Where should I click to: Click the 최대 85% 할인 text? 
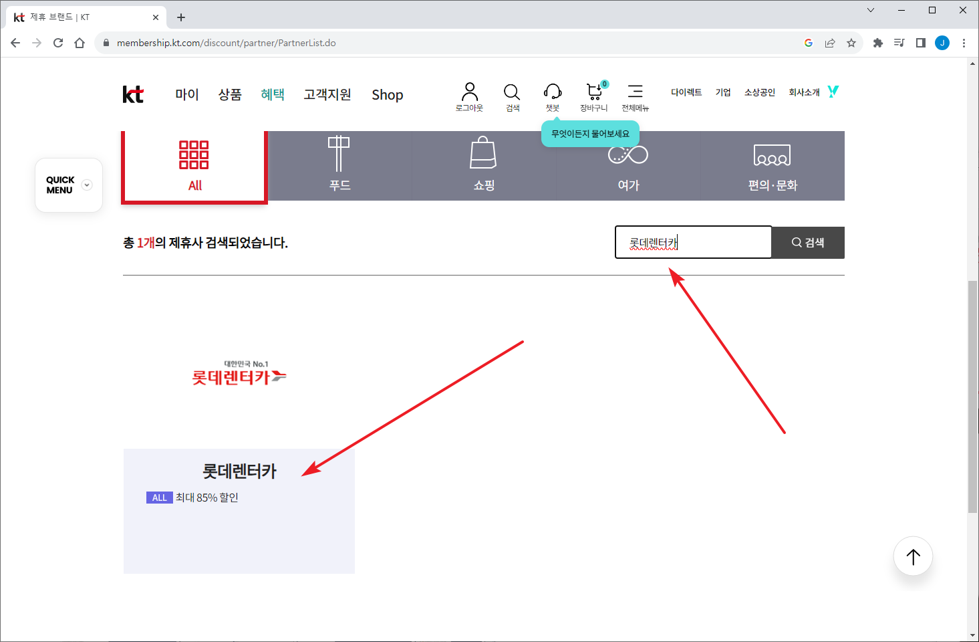click(x=207, y=498)
